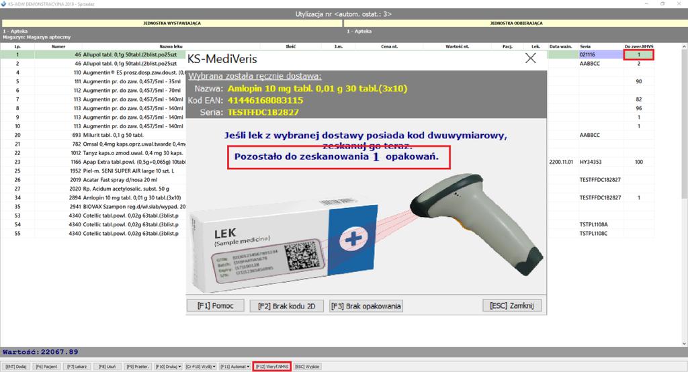Select Augmentin 0,457/5ml - 35ml row

point(93,82)
